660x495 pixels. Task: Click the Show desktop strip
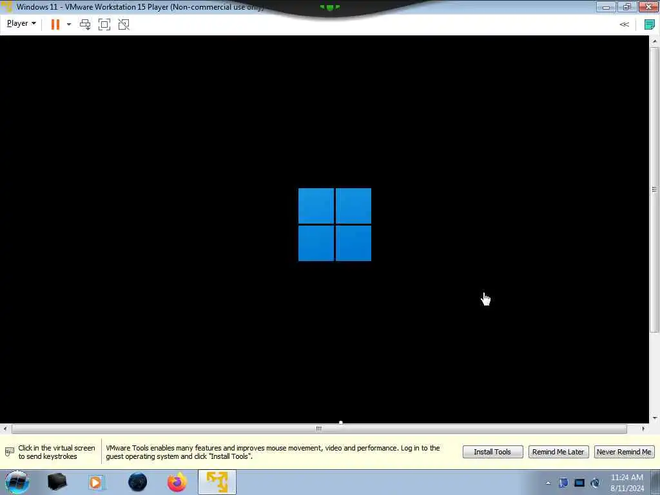point(655,482)
